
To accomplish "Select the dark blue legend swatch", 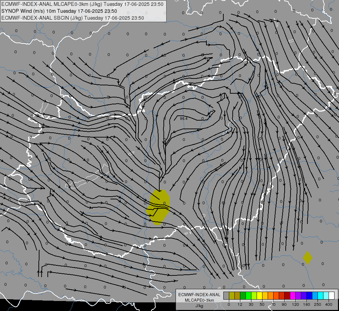I will pos(309,295).
